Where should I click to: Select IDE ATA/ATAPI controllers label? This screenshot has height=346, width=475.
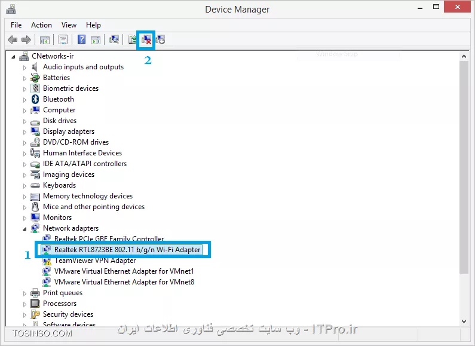(x=85, y=164)
